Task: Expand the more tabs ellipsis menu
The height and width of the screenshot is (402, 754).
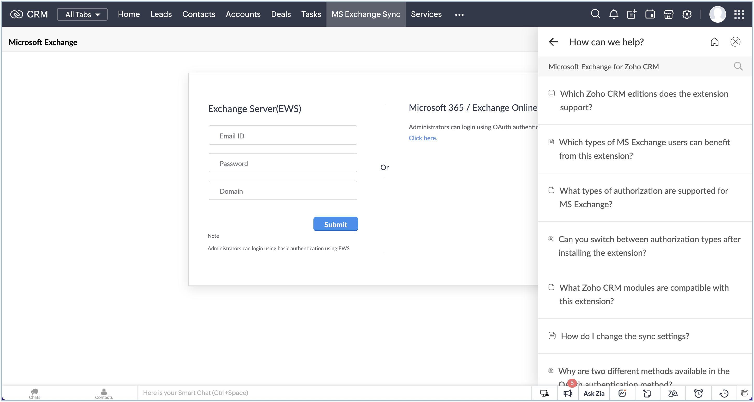Action: pyautogui.click(x=459, y=15)
